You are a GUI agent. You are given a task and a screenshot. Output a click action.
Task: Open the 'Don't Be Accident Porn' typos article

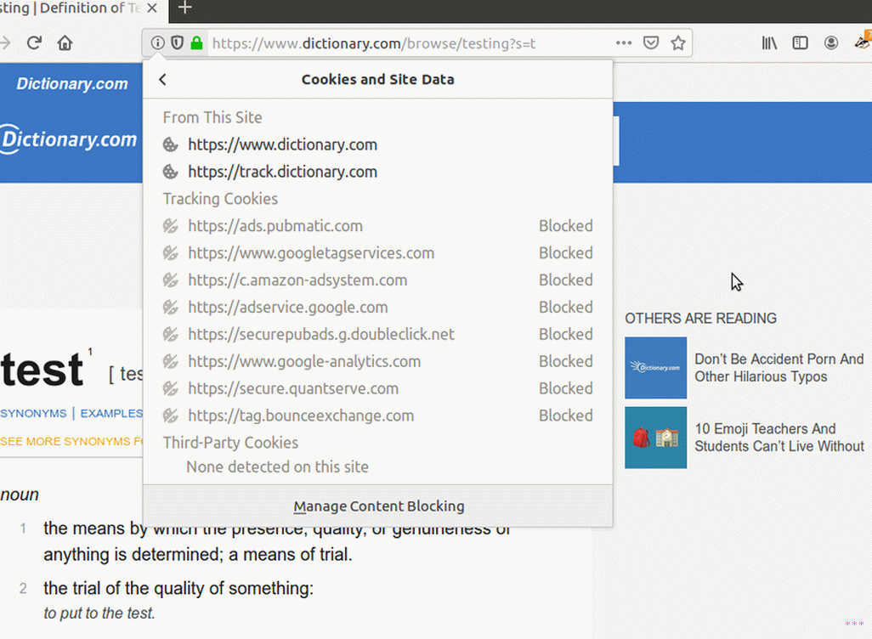779,368
